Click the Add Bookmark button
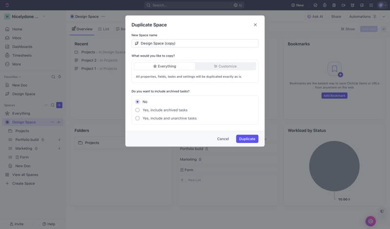Screen dimensions: 390x229 (334, 95)
